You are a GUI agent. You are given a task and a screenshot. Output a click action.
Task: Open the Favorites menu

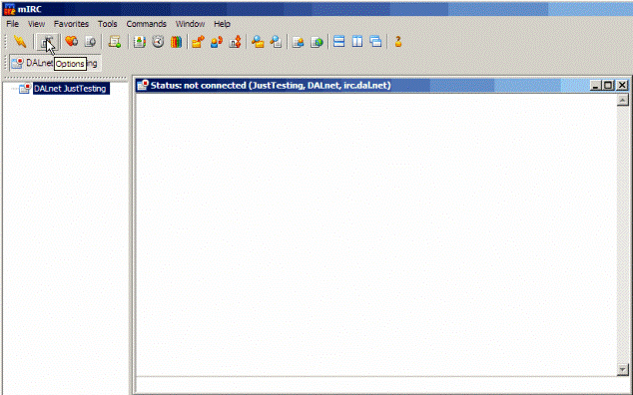click(71, 24)
